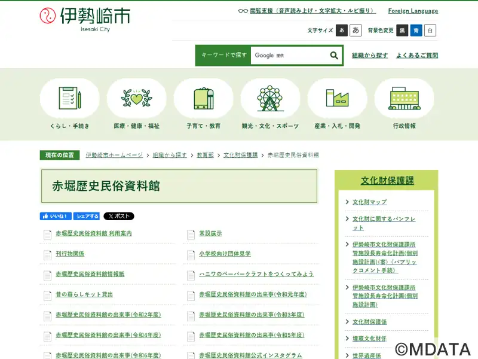478x359 pixels.
Task: Set background color to white
Action: [430, 31]
